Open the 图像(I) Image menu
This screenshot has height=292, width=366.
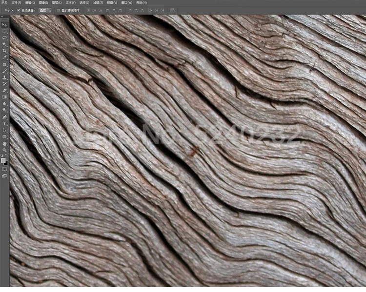tap(43, 3)
